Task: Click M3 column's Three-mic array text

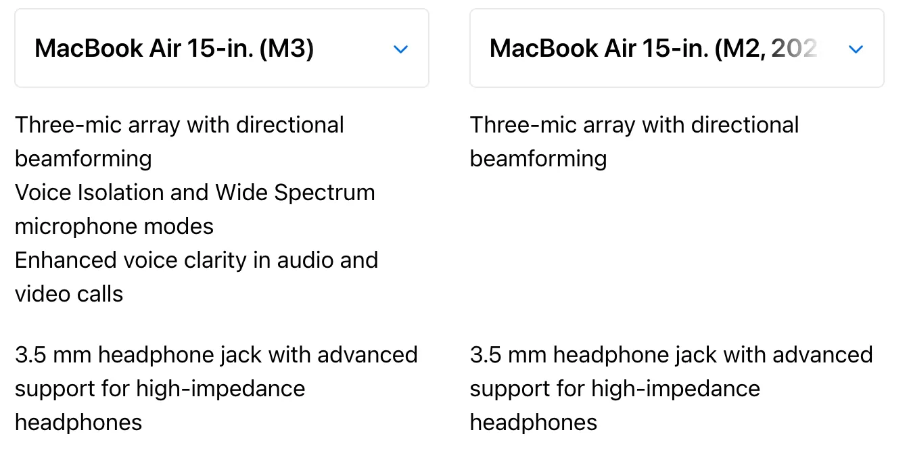Action: pyautogui.click(x=179, y=125)
